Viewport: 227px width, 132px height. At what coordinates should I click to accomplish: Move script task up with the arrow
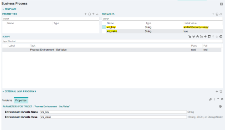[x=213, y=36]
